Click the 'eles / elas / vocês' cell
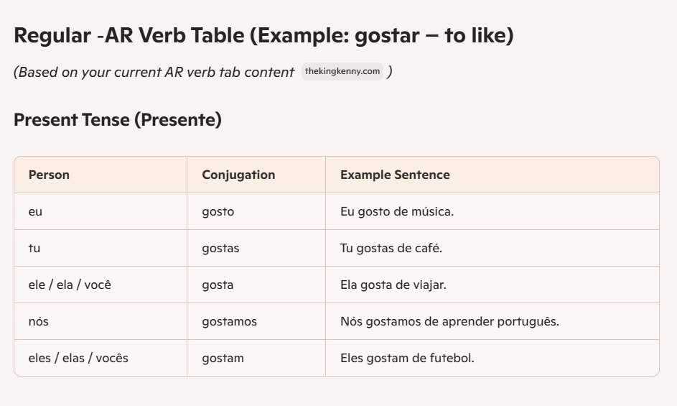Image resolution: width=677 pixels, height=406 pixels. pos(78,358)
